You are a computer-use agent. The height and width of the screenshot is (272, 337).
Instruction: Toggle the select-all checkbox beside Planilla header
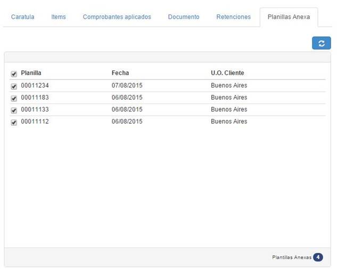click(14, 74)
